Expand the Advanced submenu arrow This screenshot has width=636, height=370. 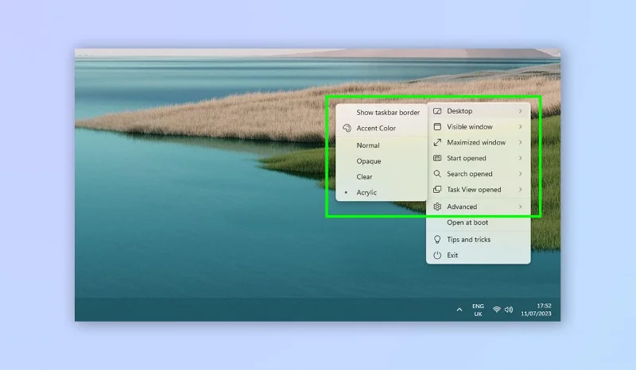coord(520,206)
